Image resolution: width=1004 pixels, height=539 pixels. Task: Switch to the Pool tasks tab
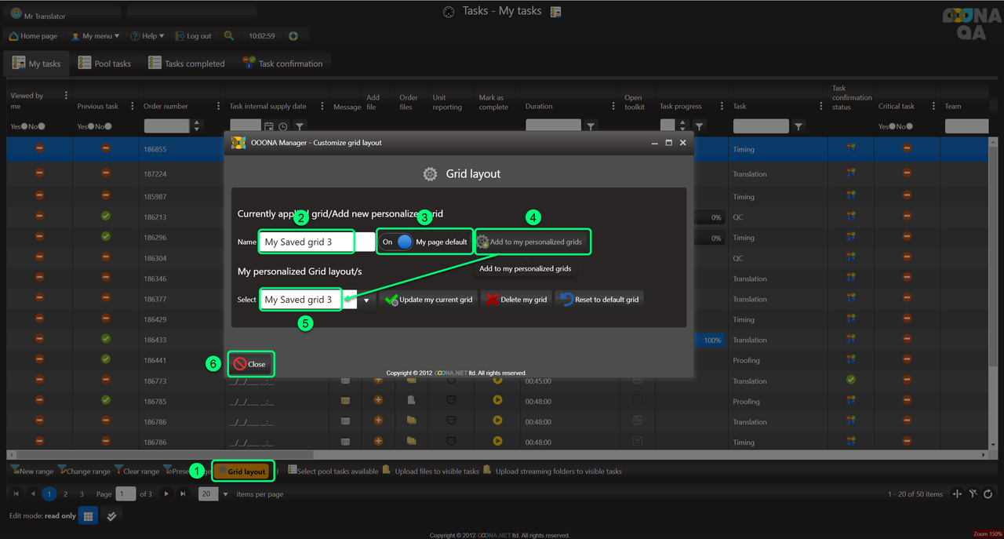(x=104, y=64)
